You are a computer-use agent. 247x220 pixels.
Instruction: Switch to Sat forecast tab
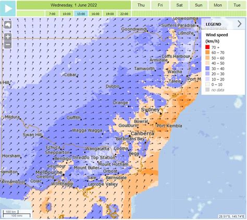[x=179, y=5]
